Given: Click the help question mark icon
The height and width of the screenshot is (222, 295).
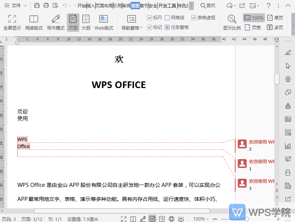Looking at the screenshot, I should 269,6.
